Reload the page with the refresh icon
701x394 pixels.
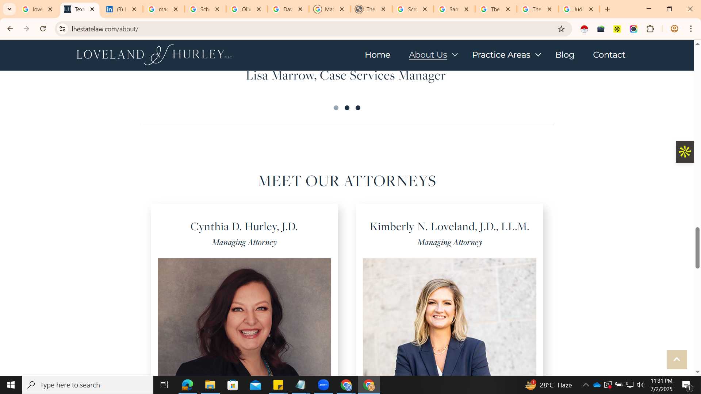[43, 29]
